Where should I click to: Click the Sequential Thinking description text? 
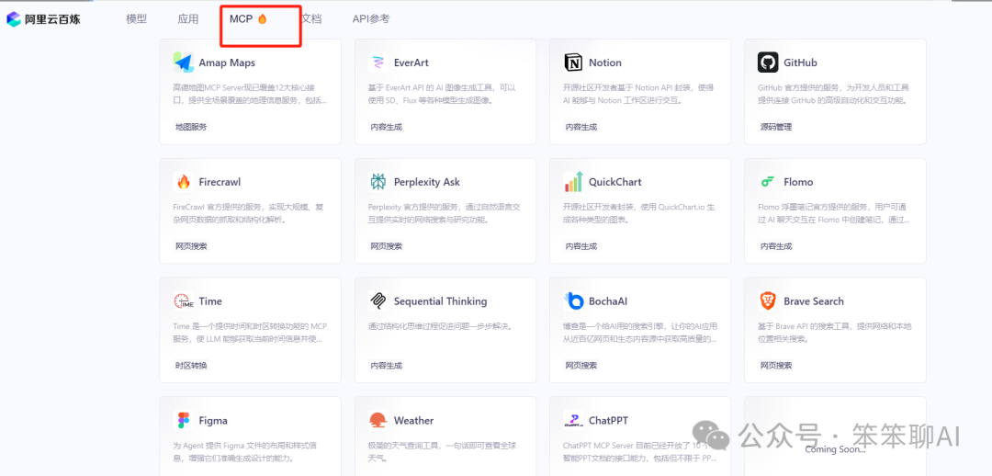(x=440, y=326)
